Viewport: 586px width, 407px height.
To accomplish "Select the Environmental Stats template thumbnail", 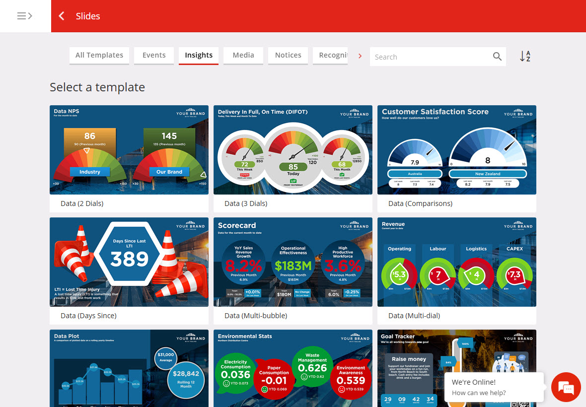I will pyautogui.click(x=293, y=368).
